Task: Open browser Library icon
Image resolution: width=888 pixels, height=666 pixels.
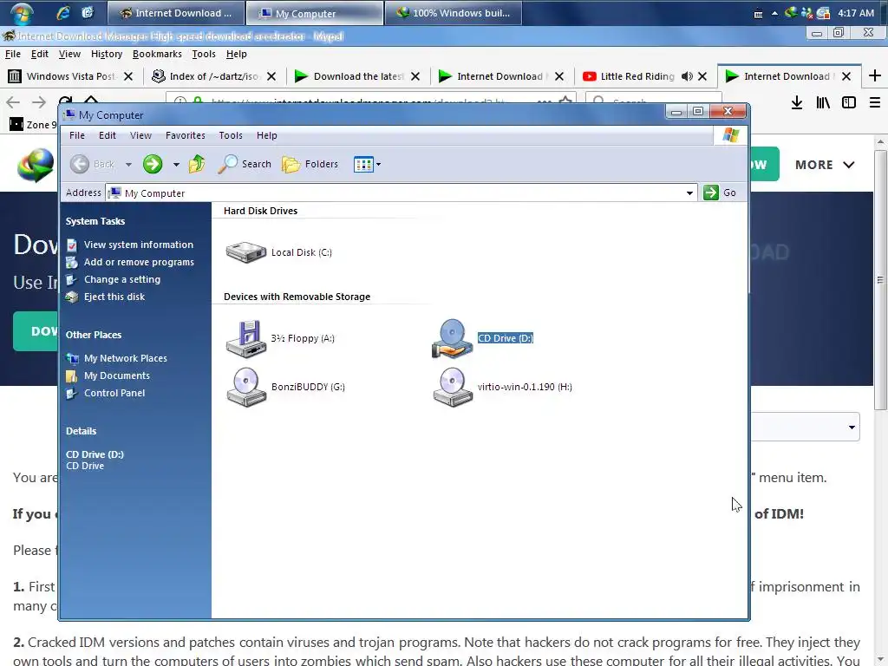Action: tap(823, 102)
